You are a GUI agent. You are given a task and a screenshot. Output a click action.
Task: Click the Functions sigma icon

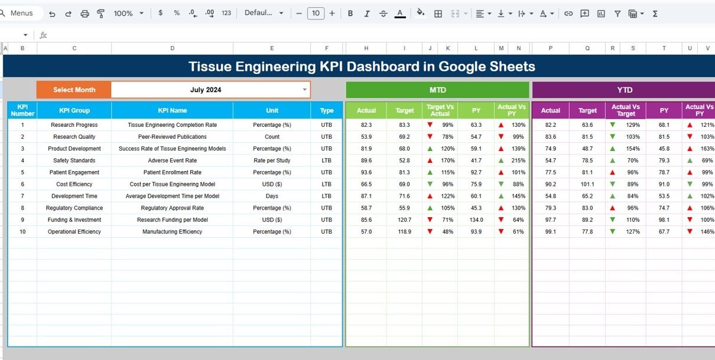655,14
